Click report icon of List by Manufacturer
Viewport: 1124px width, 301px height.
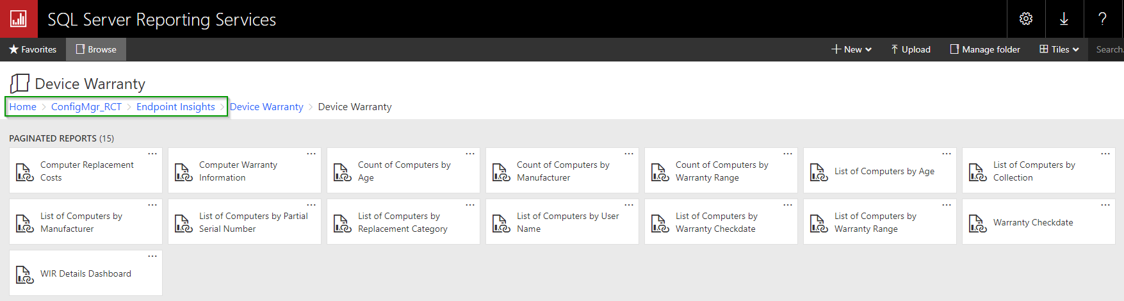click(24, 224)
